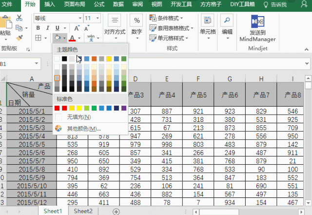Select Sheet2 worksheet tab

pos(83,211)
